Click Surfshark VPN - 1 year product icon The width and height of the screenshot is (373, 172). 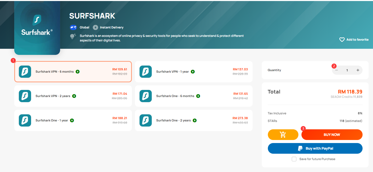(146, 72)
